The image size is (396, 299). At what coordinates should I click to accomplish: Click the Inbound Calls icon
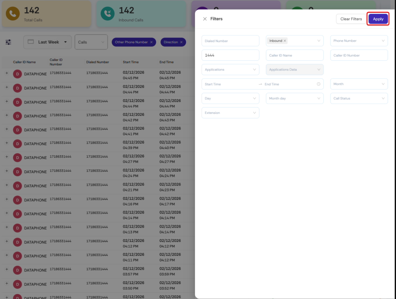108,14
